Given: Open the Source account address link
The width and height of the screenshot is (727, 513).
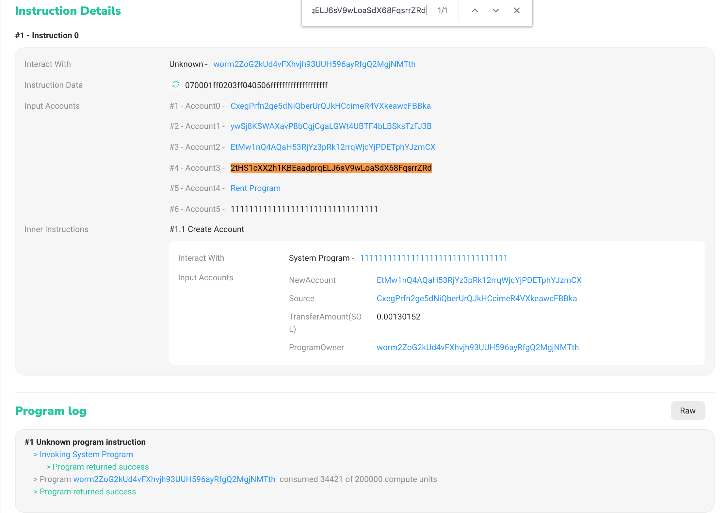Looking at the screenshot, I should [477, 298].
